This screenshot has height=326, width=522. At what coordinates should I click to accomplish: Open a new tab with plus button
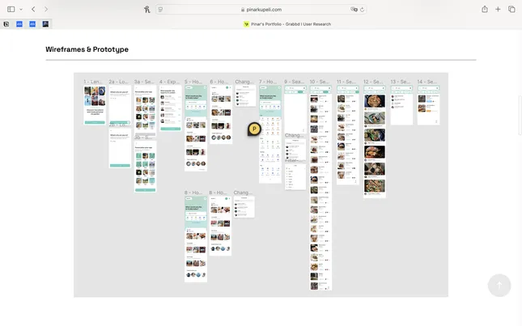point(498,9)
